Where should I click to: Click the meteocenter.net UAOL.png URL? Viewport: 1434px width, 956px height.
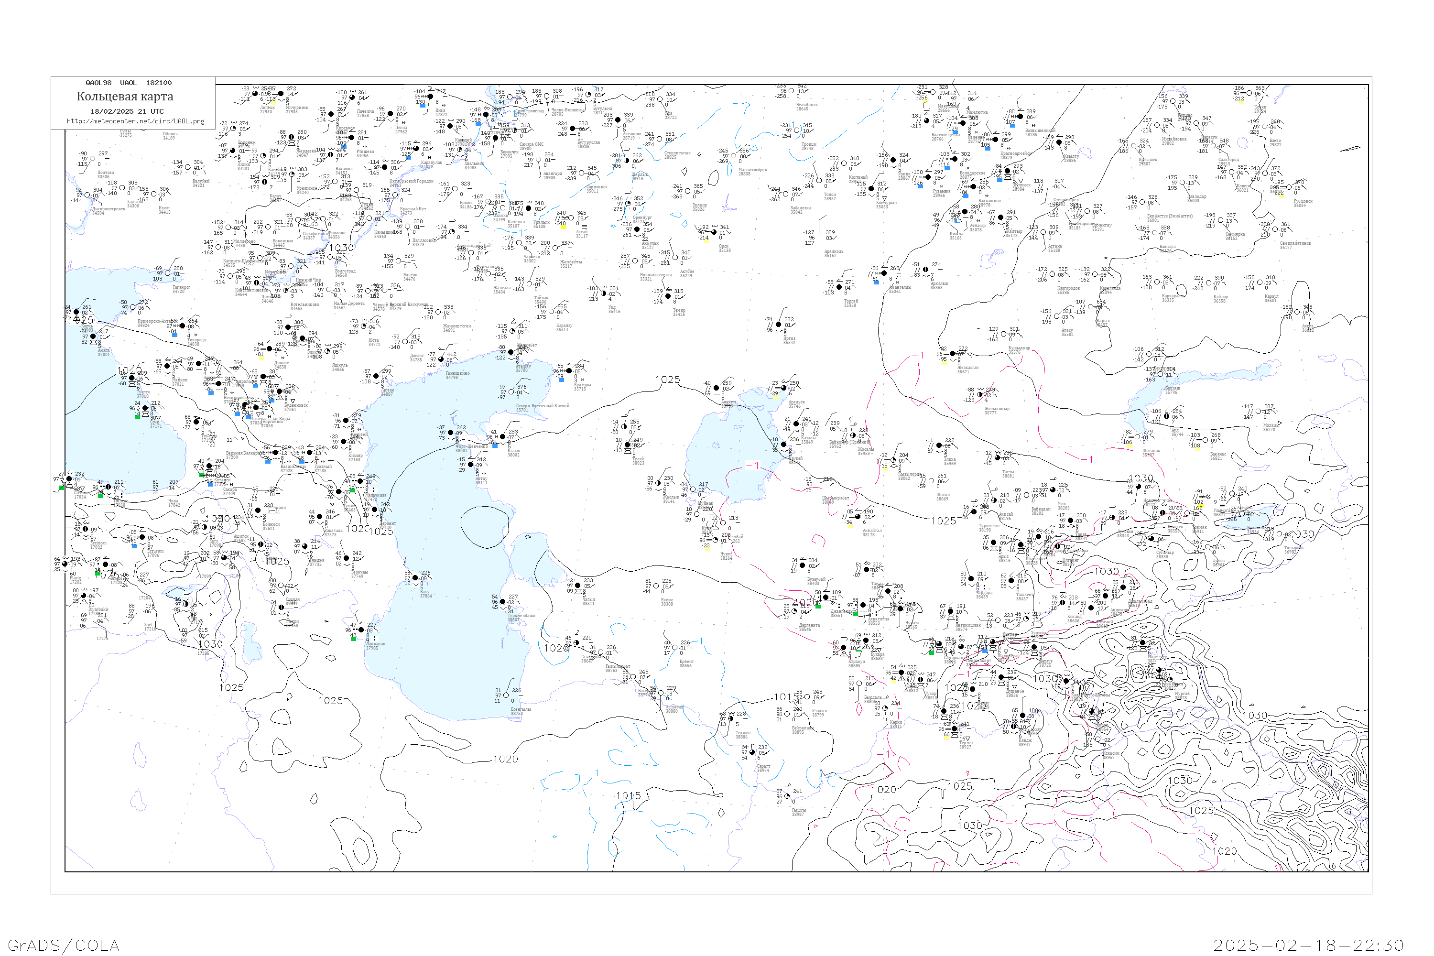coord(135,121)
